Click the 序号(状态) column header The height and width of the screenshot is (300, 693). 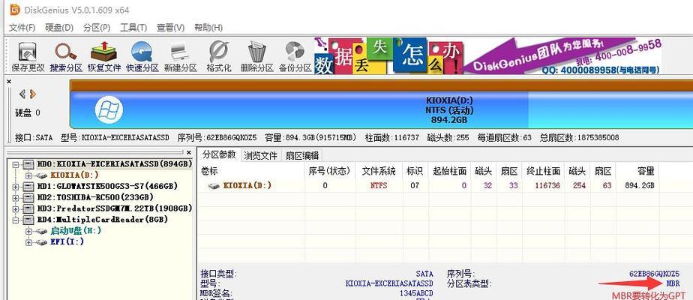click(330, 171)
